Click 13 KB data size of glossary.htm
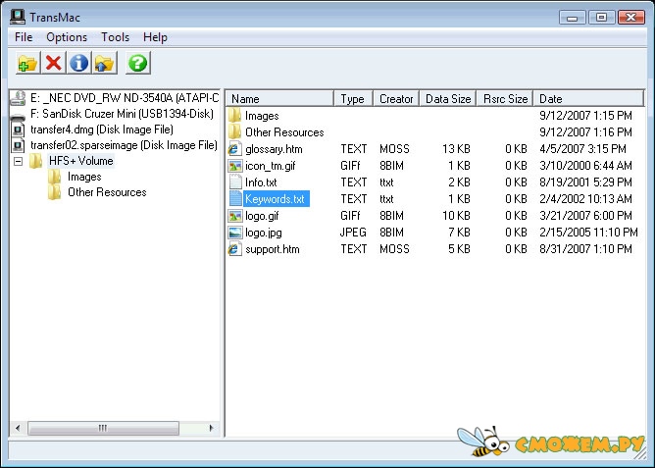The image size is (655, 468). tap(456, 149)
